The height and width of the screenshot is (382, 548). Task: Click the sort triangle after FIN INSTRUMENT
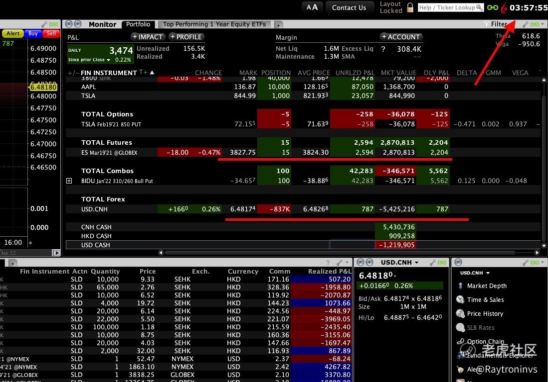152,73
